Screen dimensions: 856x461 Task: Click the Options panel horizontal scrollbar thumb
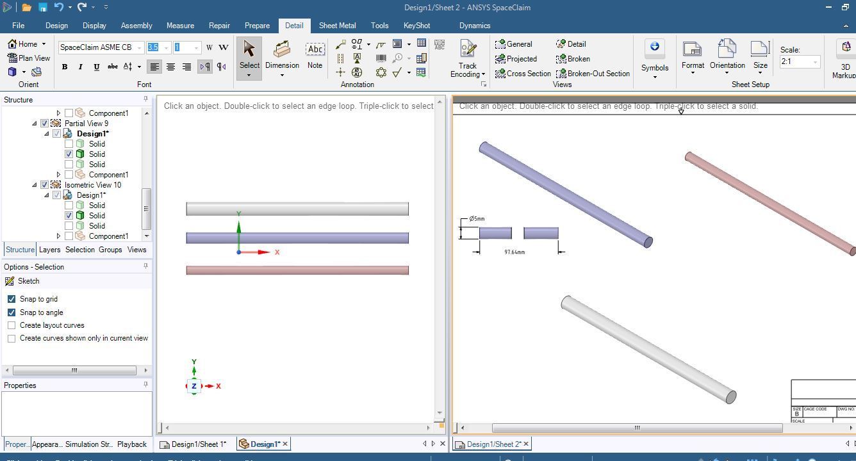click(74, 370)
